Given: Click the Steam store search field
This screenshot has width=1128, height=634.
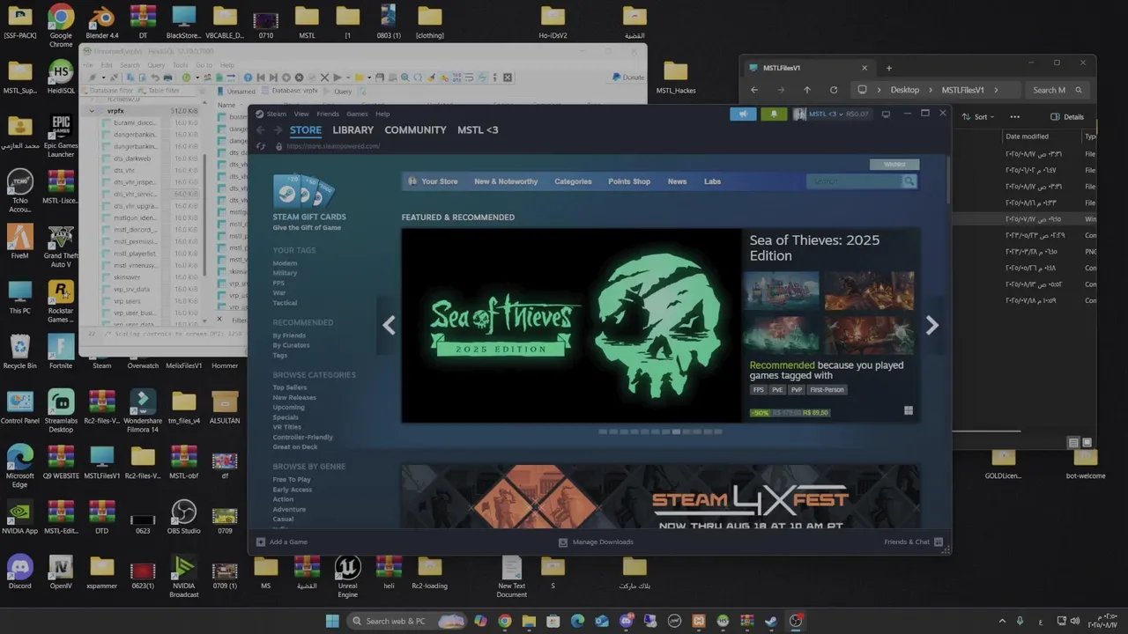Looking at the screenshot, I should click(x=854, y=181).
